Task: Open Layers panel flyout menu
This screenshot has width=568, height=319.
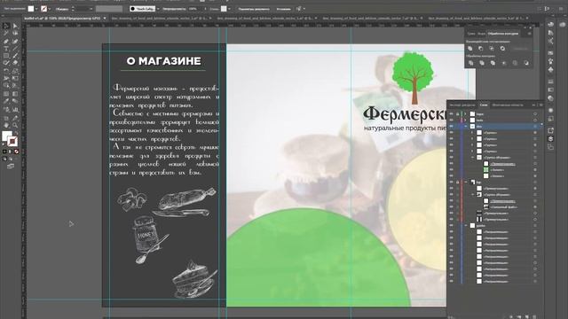Action: click(540, 105)
